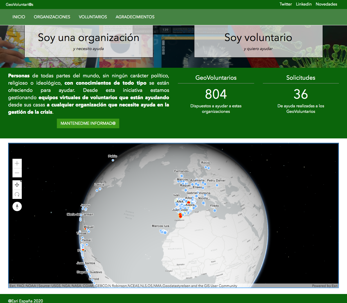Screen dimensions: 347x303
Task: Click the Yilsey volunteer point on map
Action: point(215,211)
